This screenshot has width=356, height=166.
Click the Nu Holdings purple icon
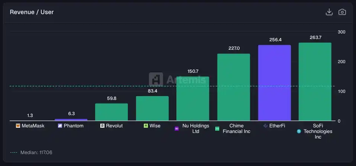pos(177,128)
